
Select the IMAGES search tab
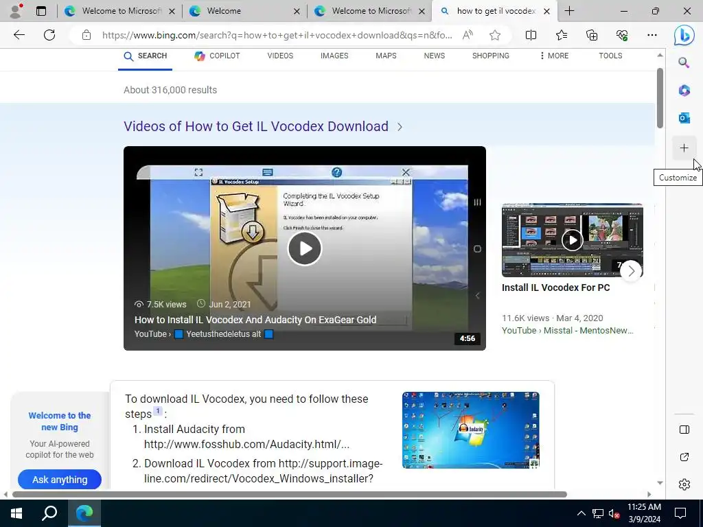click(x=334, y=56)
